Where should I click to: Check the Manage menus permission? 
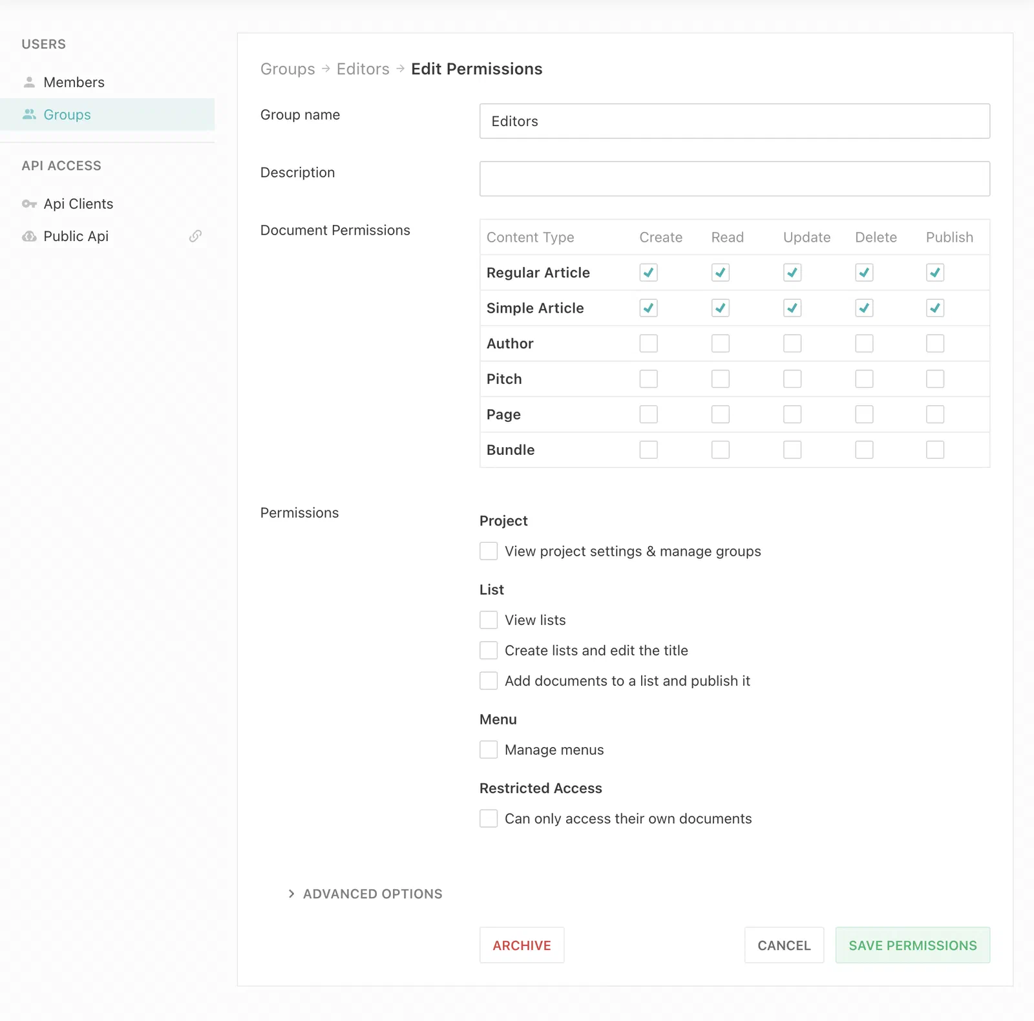[489, 750]
